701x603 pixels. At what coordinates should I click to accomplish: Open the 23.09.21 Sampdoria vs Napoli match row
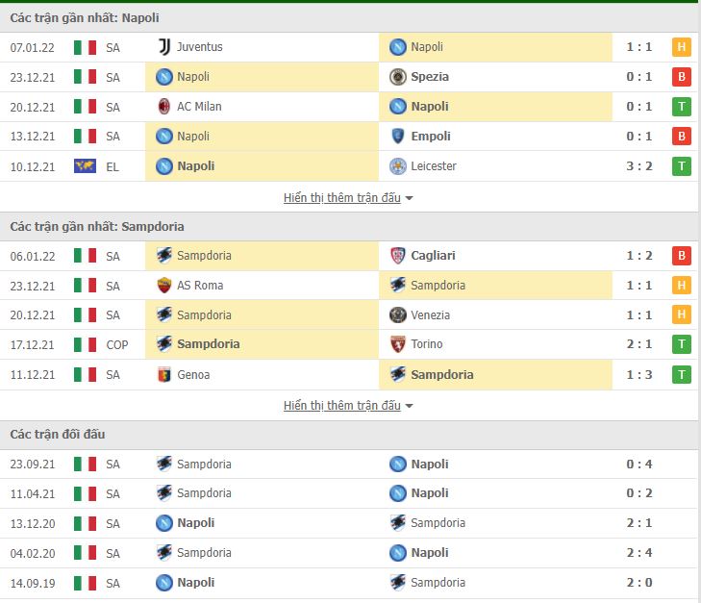pos(349,464)
